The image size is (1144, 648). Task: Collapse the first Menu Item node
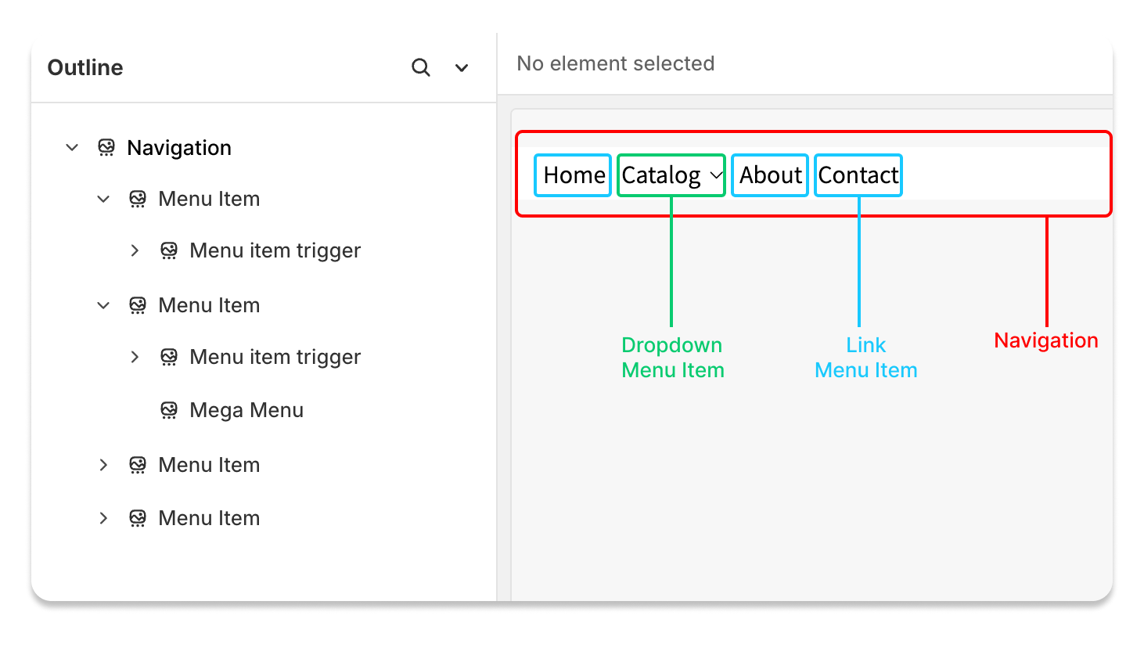pyautogui.click(x=103, y=200)
